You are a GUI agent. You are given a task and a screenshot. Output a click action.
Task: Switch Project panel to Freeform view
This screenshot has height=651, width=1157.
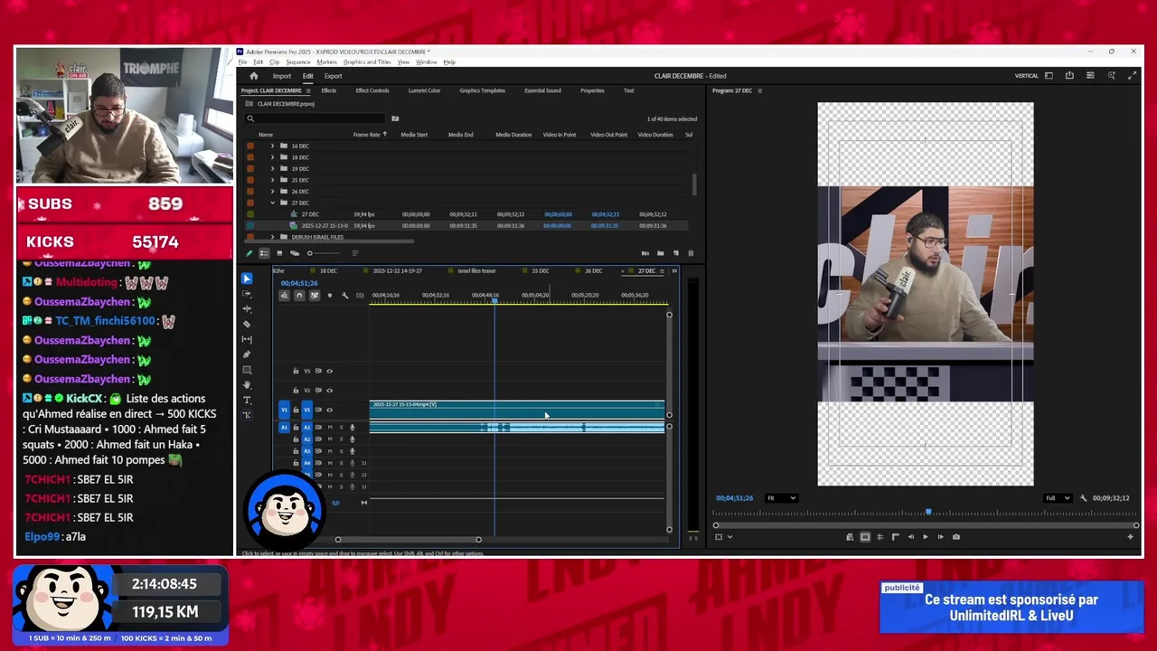295,253
